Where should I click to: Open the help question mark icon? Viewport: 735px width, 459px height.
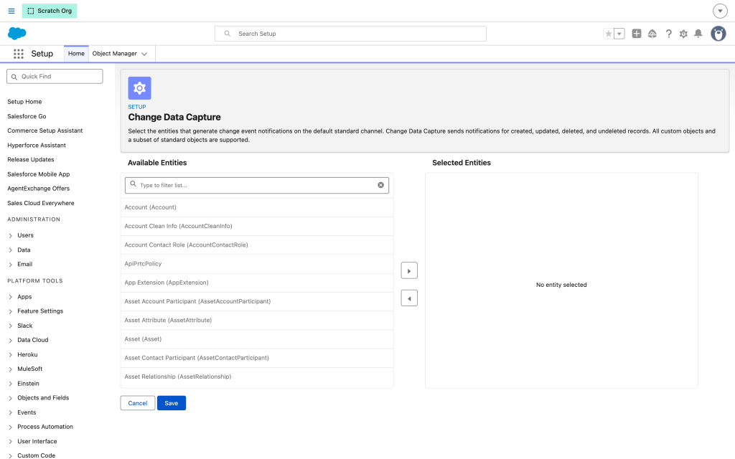coord(668,34)
